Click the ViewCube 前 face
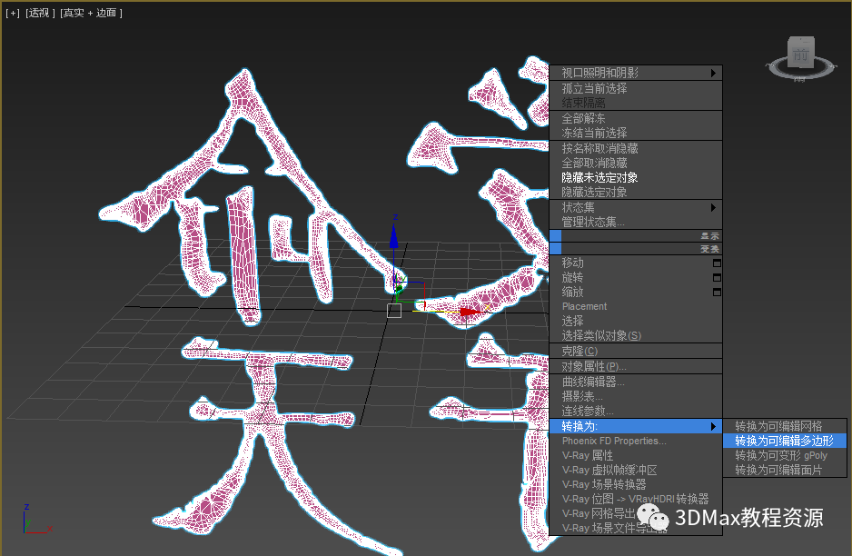 [800, 54]
